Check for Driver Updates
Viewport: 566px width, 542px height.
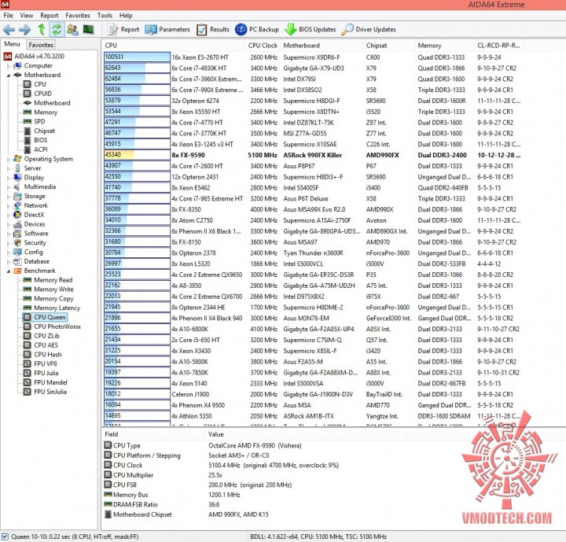click(369, 30)
